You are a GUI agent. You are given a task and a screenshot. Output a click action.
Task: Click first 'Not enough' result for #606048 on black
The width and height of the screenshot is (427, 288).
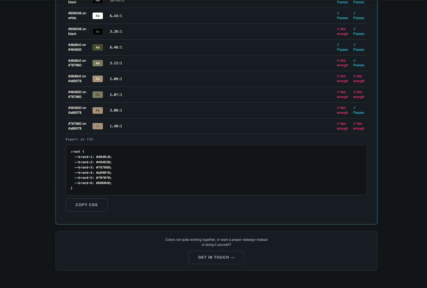pyautogui.click(x=343, y=31)
